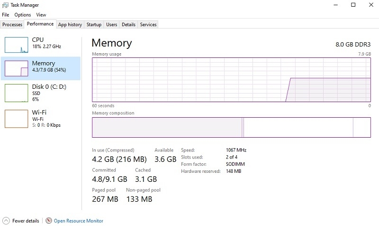Click the Memory usage graph

click(231, 80)
